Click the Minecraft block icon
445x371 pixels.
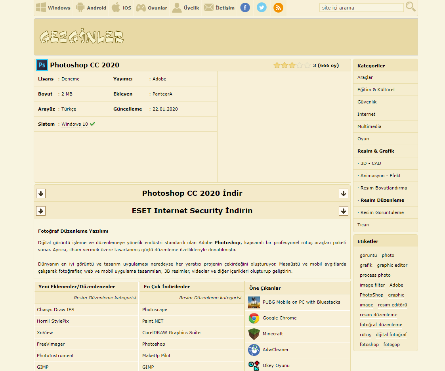(254, 334)
